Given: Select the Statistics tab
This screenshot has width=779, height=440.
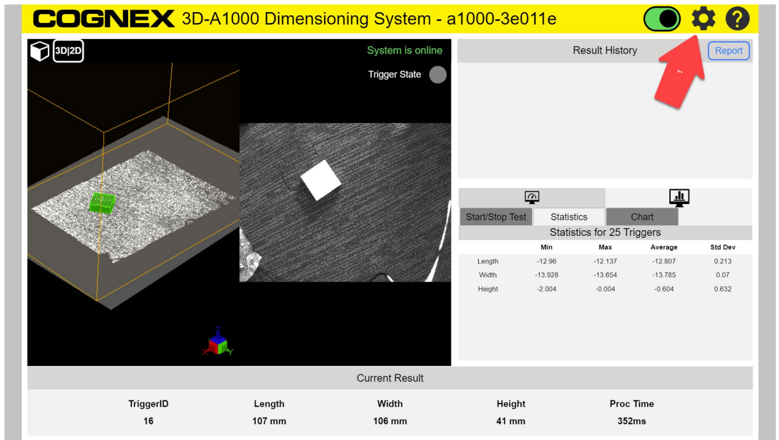Looking at the screenshot, I should [x=569, y=217].
